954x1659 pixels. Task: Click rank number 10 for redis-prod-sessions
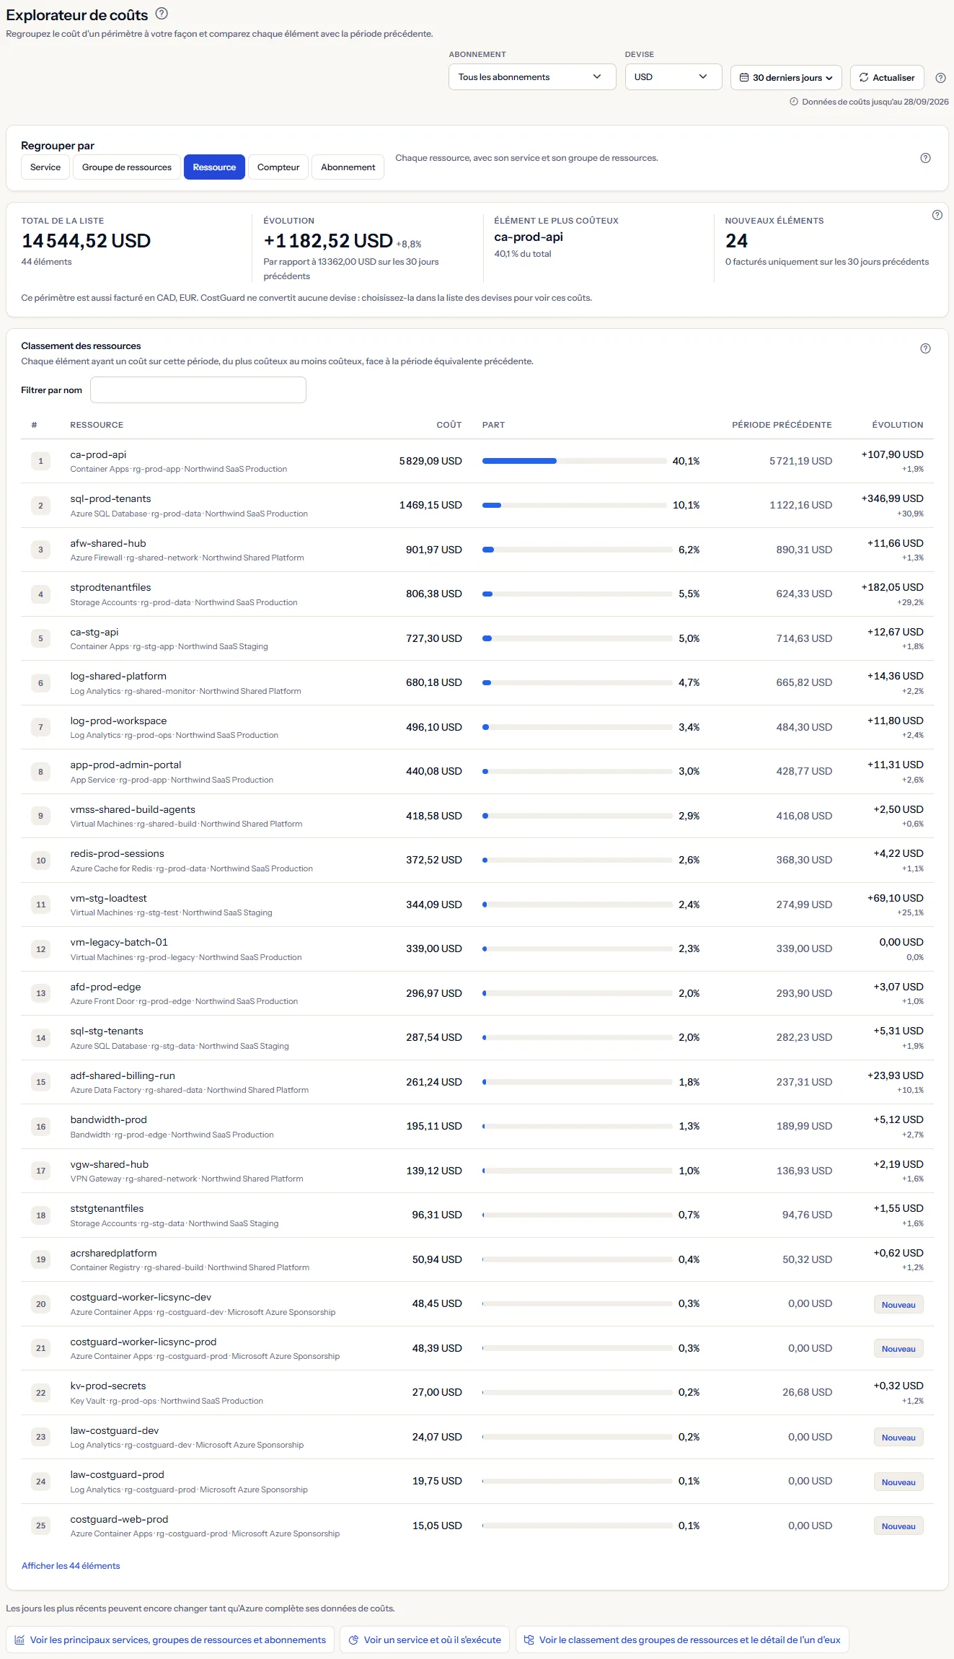click(41, 861)
